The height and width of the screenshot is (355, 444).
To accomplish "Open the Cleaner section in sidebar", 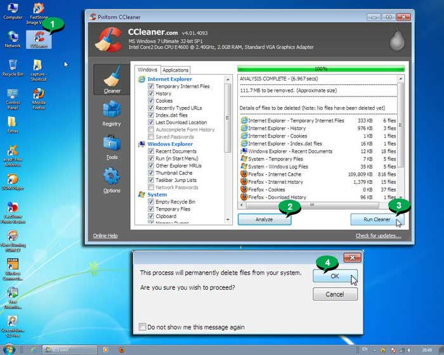I will pyautogui.click(x=112, y=80).
